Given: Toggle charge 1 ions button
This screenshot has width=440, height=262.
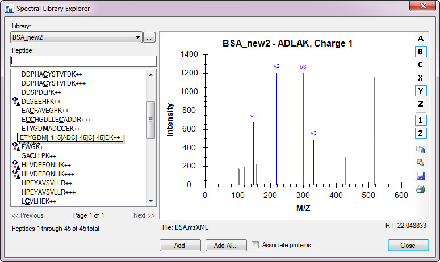Looking at the screenshot, I should [420, 120].
